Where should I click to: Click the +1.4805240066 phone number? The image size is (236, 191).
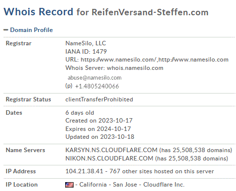click(x=97, y=86)
